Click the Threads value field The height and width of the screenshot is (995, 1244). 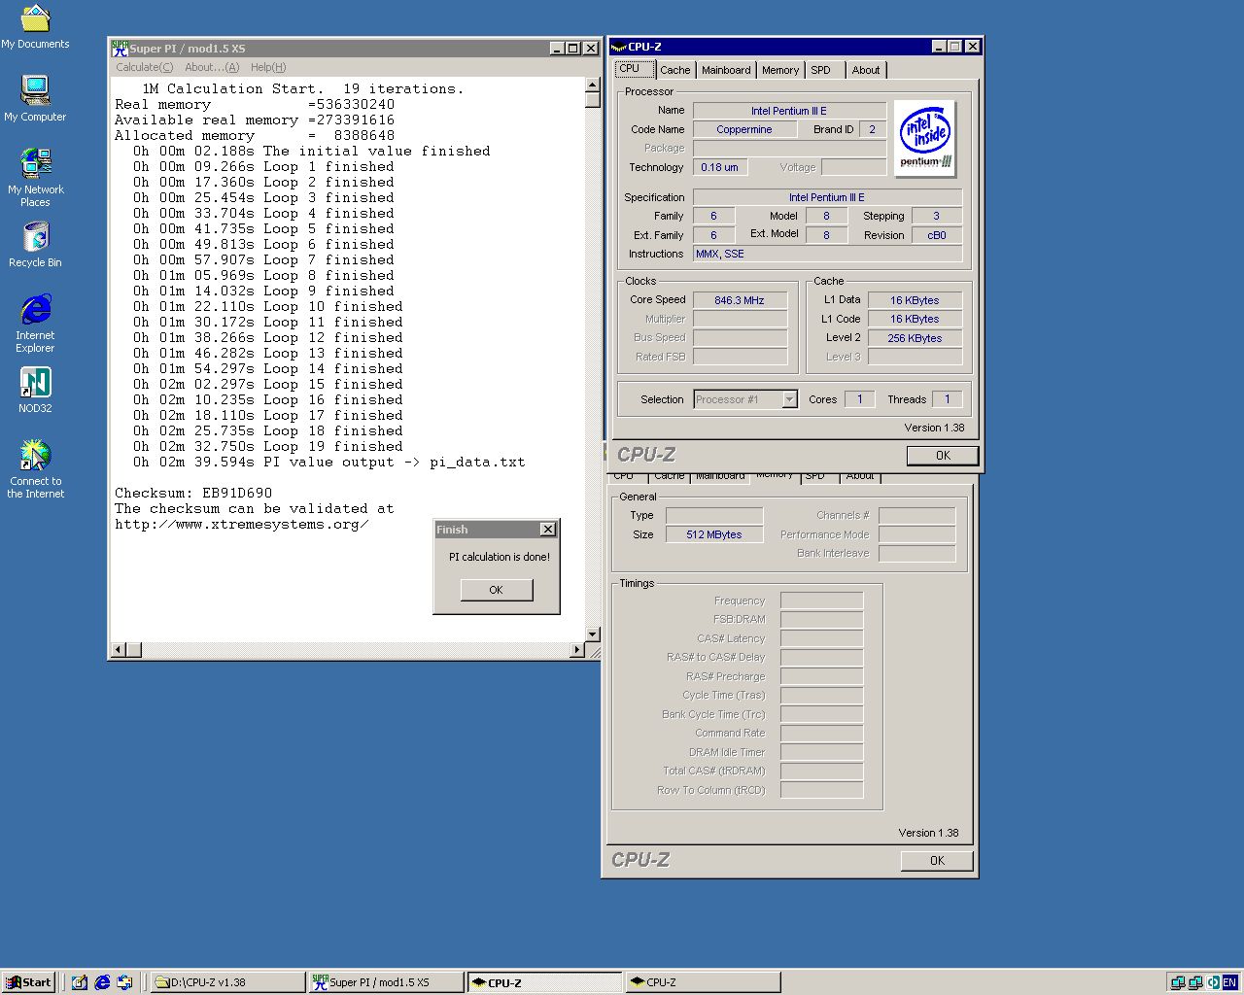[947, 399]
